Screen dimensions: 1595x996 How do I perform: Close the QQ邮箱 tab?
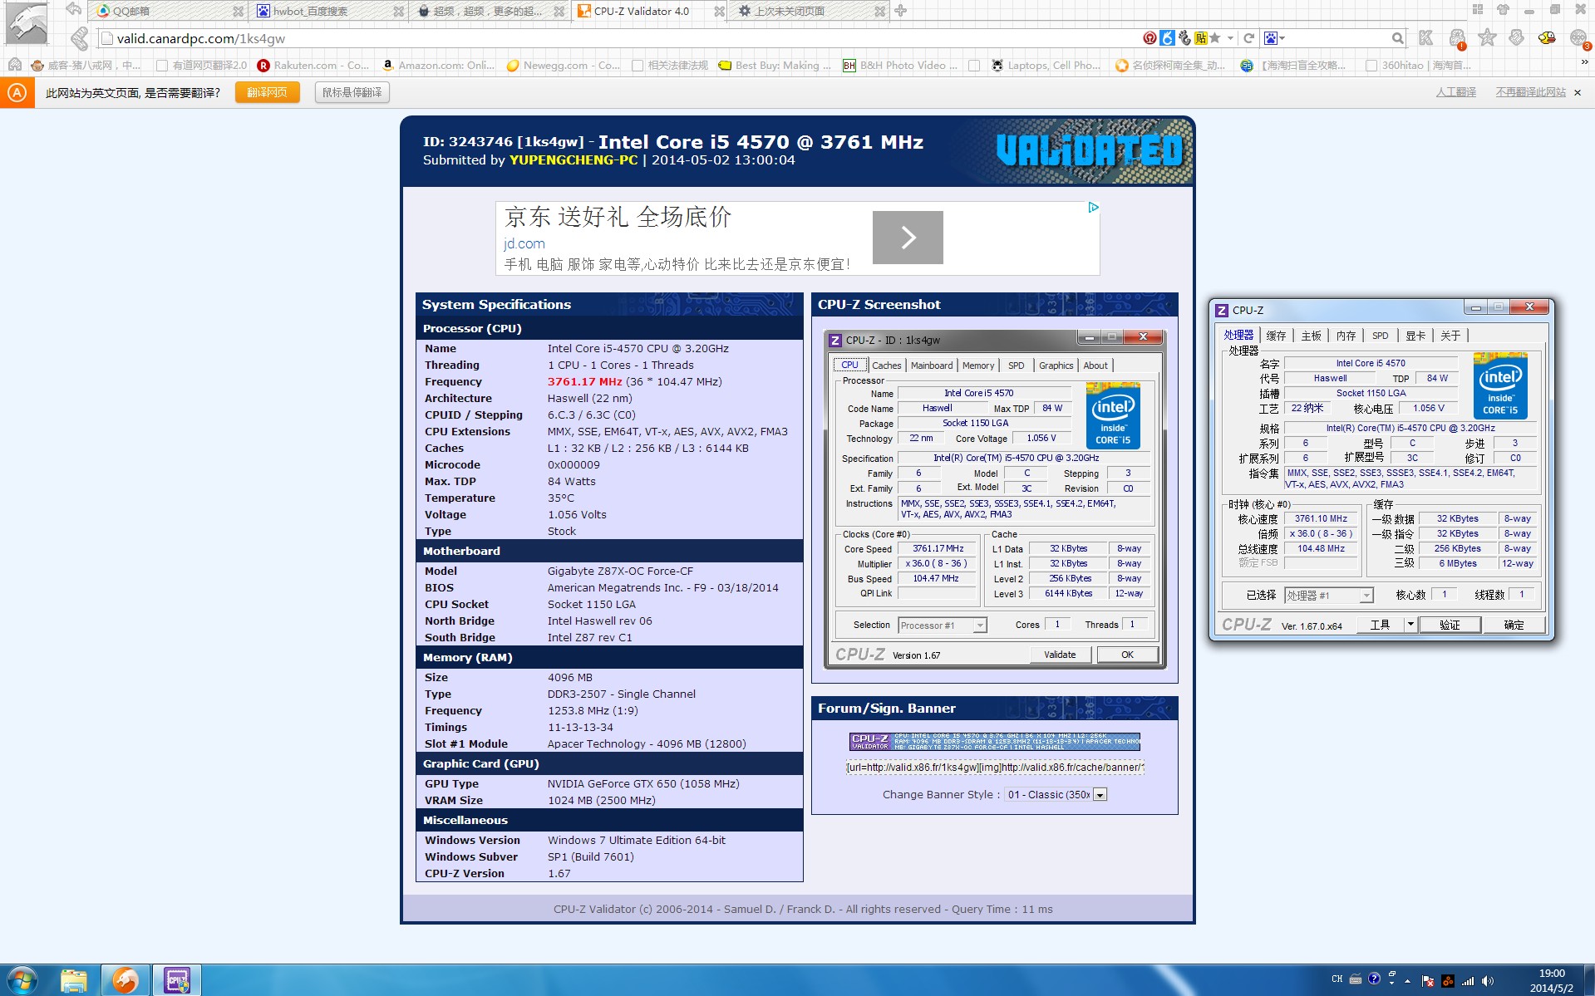click(239, 12)
